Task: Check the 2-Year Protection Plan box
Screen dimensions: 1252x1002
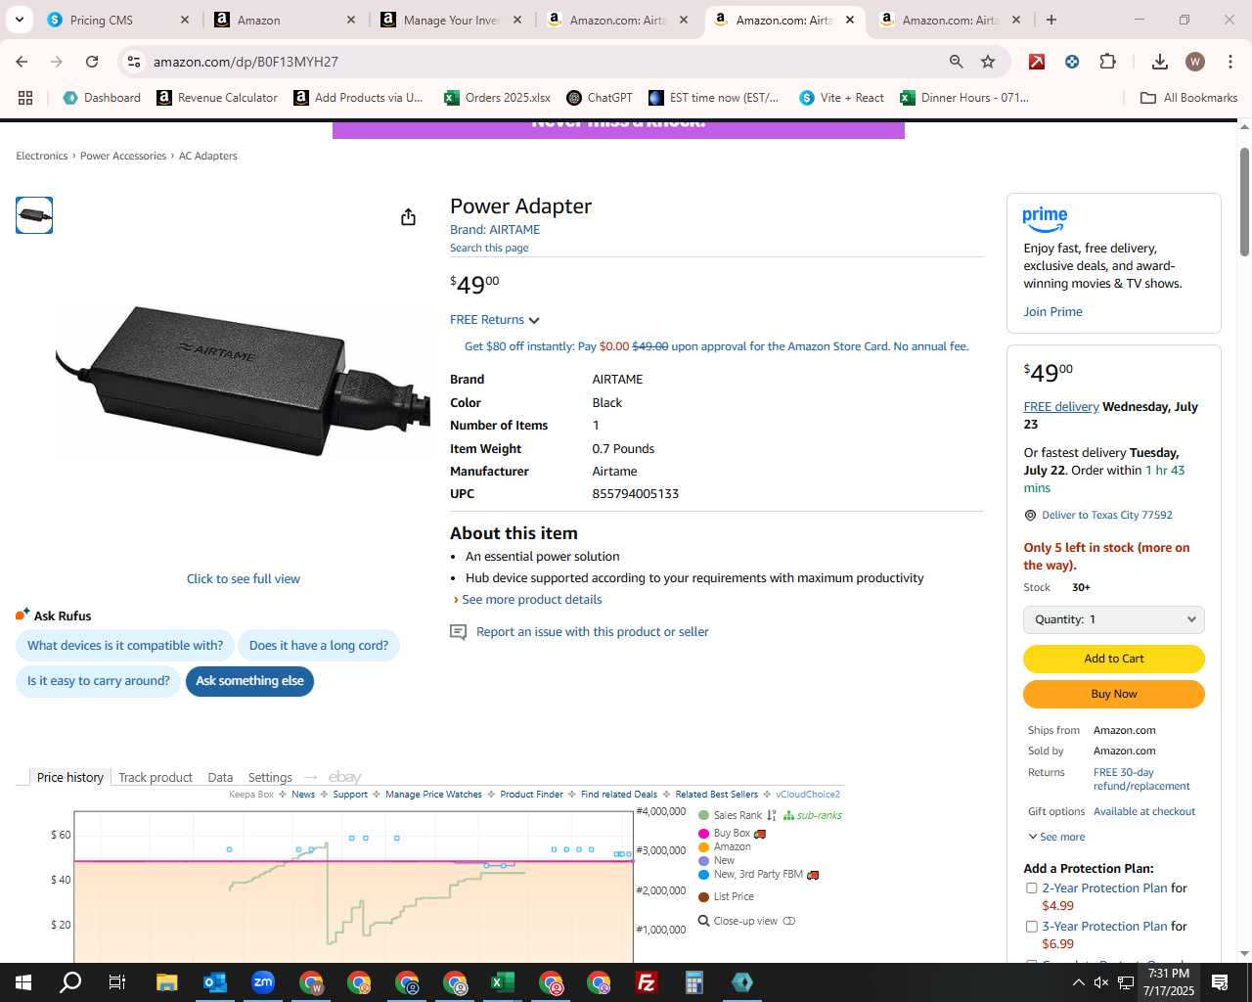Action: [x=1031, y=888]
